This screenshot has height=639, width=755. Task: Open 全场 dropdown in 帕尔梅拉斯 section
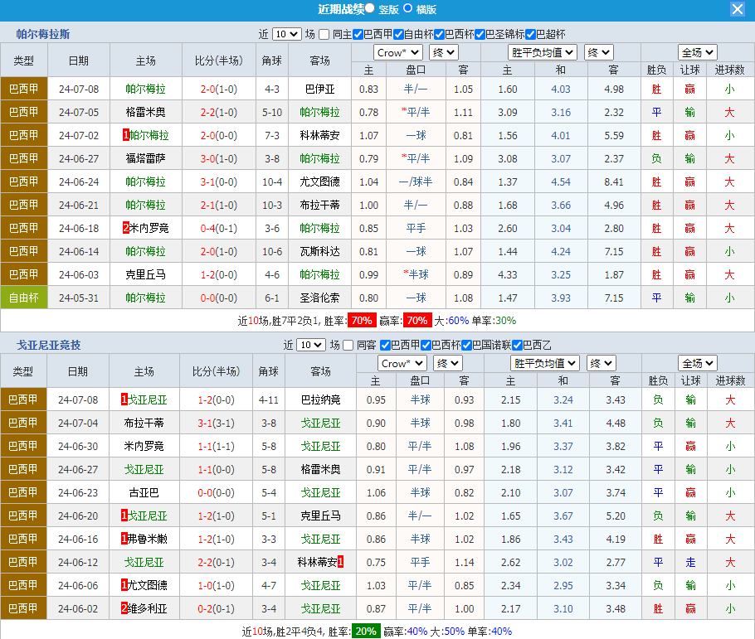pyautogui.click(x=697, y=52)
